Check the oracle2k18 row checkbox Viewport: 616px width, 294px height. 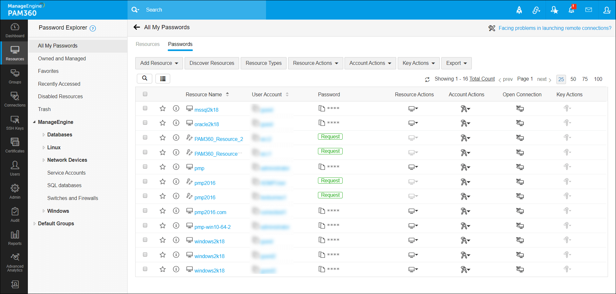tap(145, 123)
